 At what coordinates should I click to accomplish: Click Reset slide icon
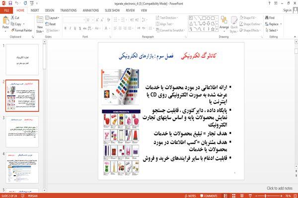[x=47, y=24]
